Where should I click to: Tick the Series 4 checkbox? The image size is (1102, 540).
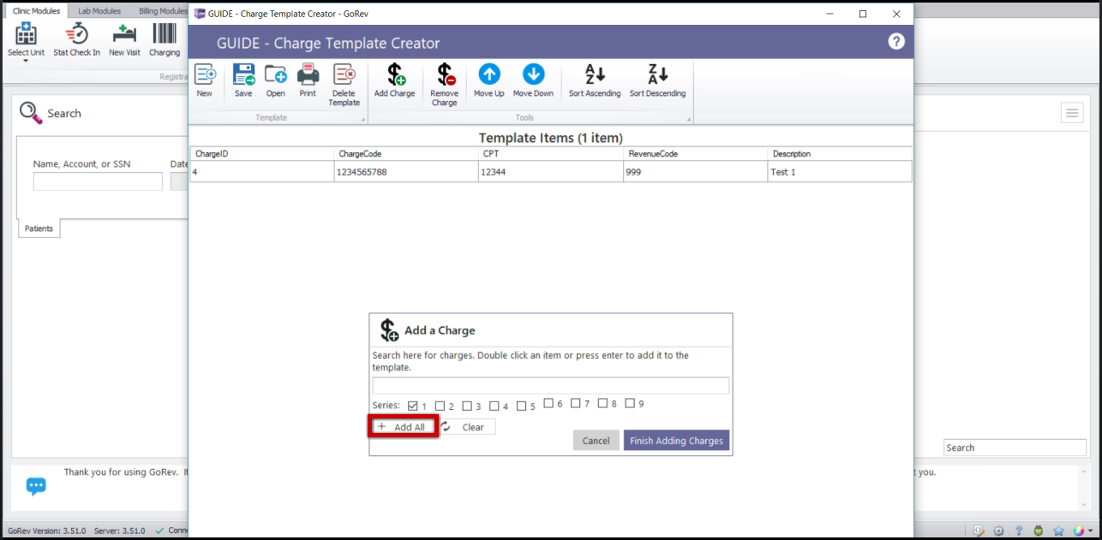pos(494,406)
